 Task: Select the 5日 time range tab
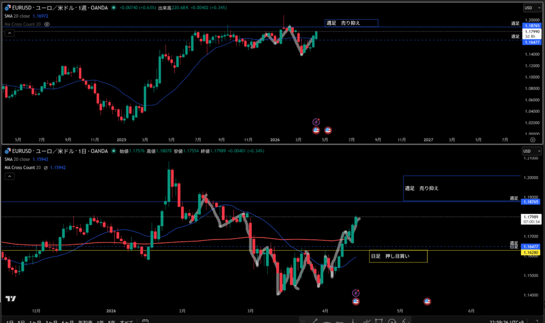(x=20, y=321)
